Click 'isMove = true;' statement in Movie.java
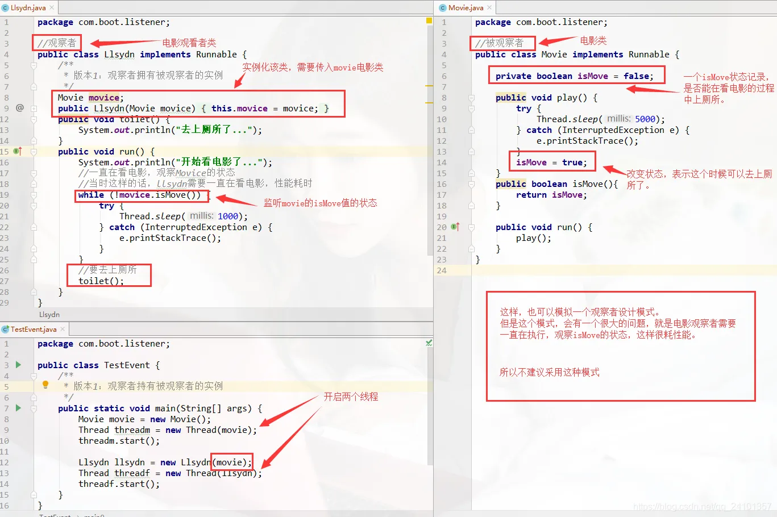This screenshot has height=517, width=777. (x=551, y=162)
